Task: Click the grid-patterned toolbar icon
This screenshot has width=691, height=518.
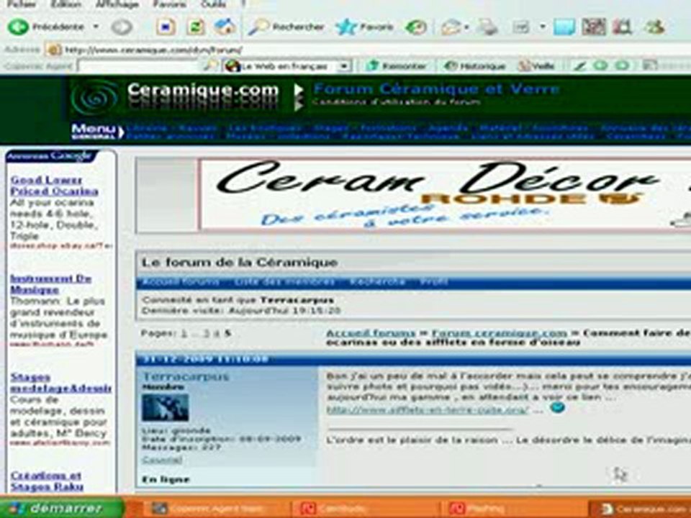Action: [594, 27]
